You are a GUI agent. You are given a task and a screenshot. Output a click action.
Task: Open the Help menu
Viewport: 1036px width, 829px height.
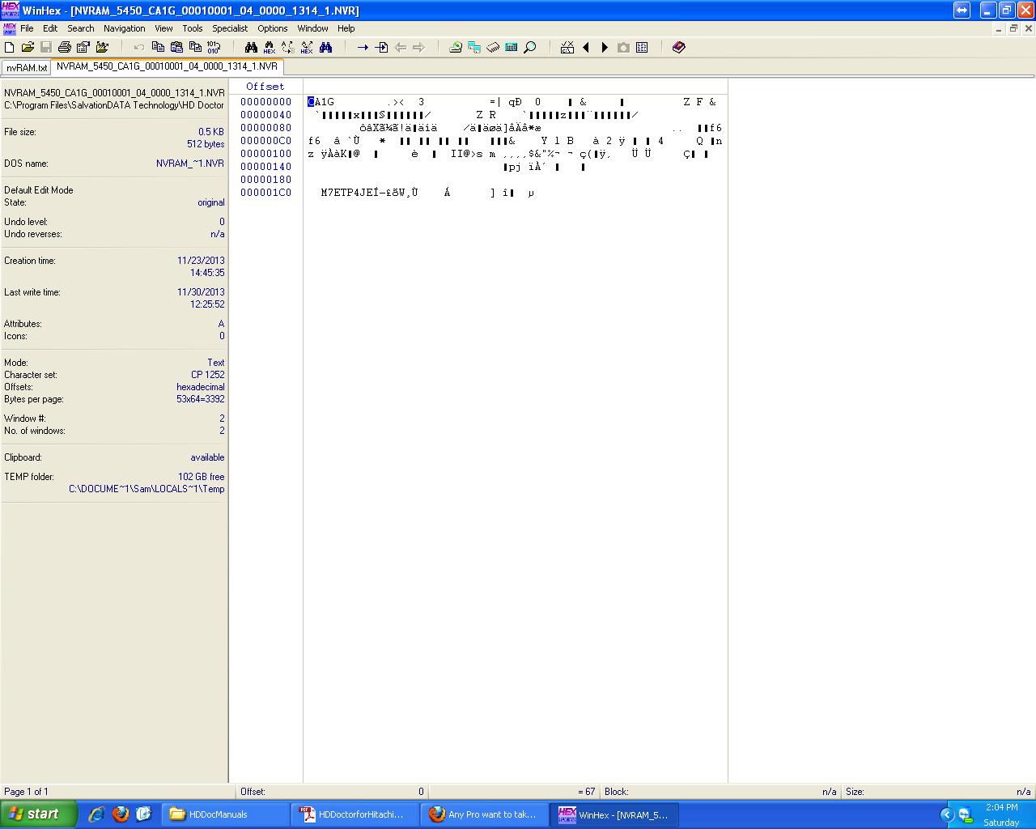[346, 28]
